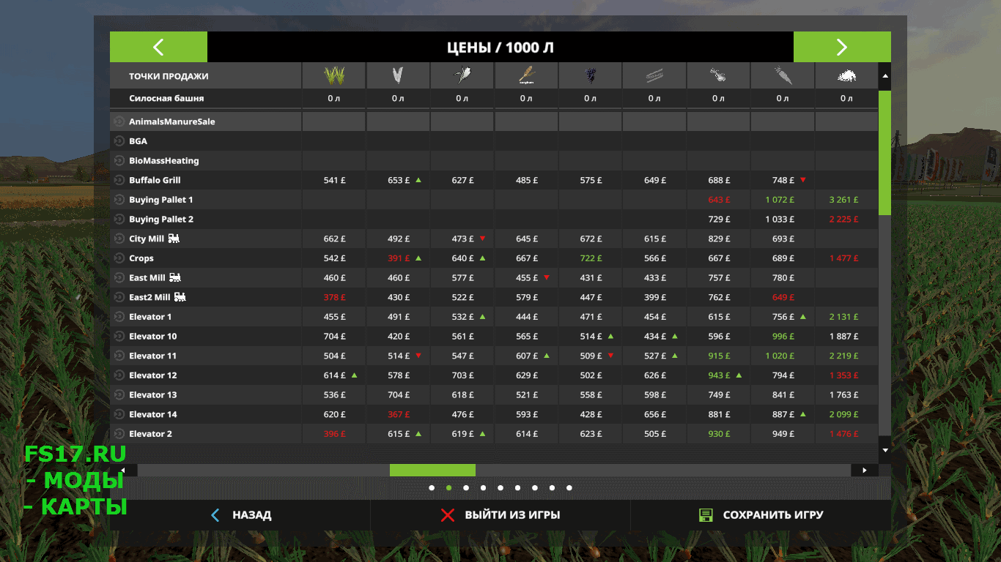
Task: Click the round icon beside BGA
Action: (119, 141)
